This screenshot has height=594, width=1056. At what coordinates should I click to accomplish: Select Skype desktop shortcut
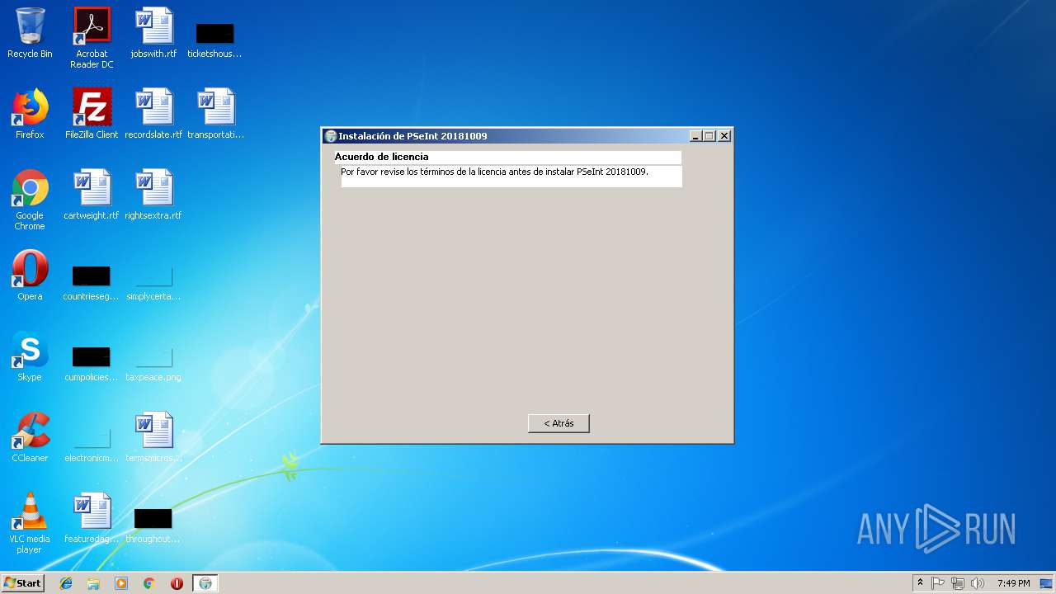(x=30, y=357)
